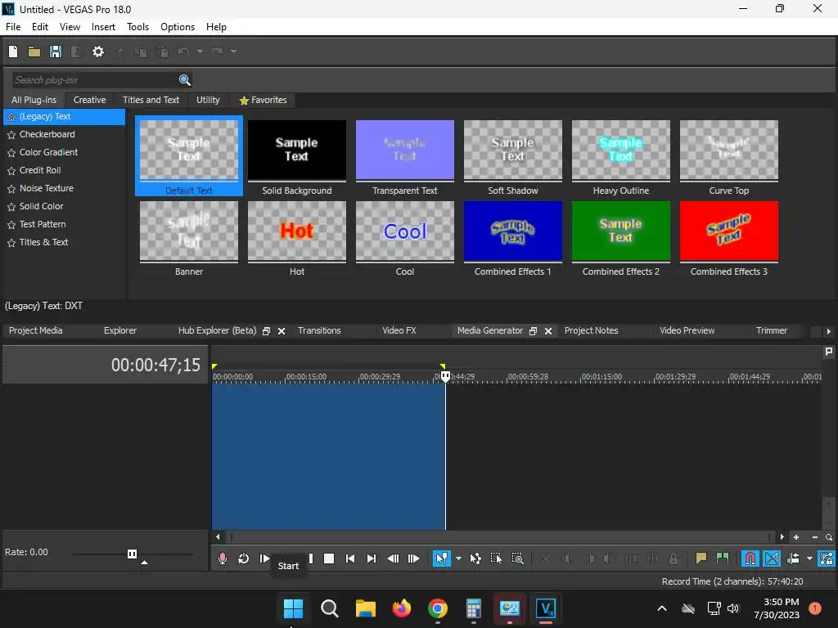The width and height of the screenshot is (838, 628).
Task: Click the search magnifier in plug-in search
Action: coord(184,80)
